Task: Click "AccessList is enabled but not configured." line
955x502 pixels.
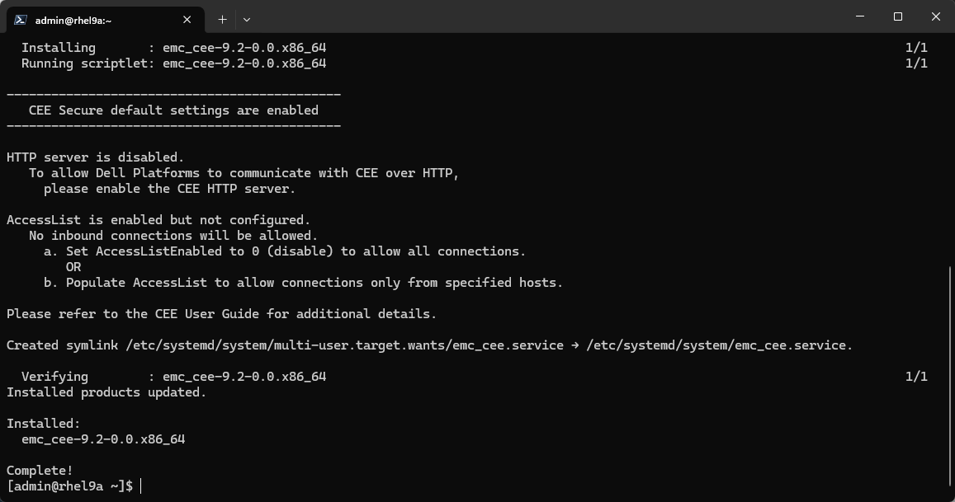Action: 158,220
